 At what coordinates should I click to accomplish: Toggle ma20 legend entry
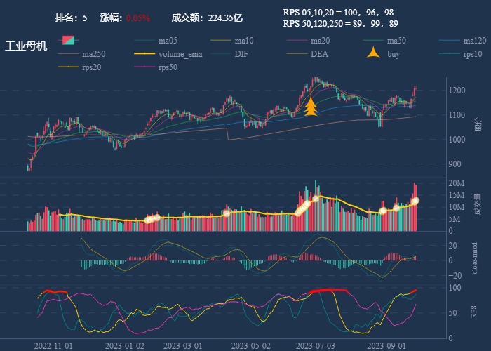click(320, 41)
